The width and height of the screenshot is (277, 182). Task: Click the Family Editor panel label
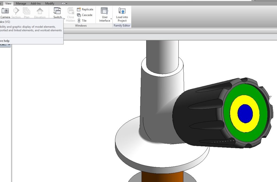click(x=122, y=26)
